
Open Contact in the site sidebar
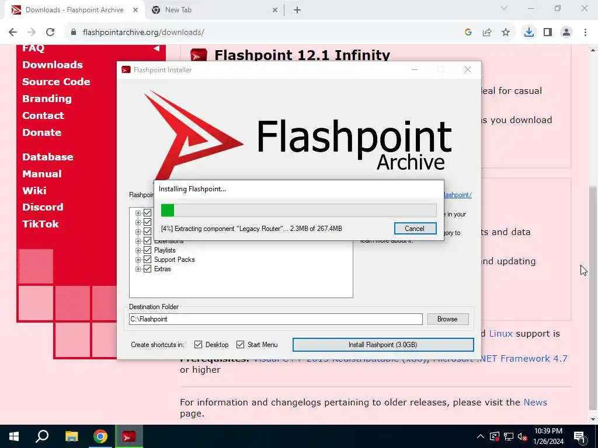tap(43, 116)
